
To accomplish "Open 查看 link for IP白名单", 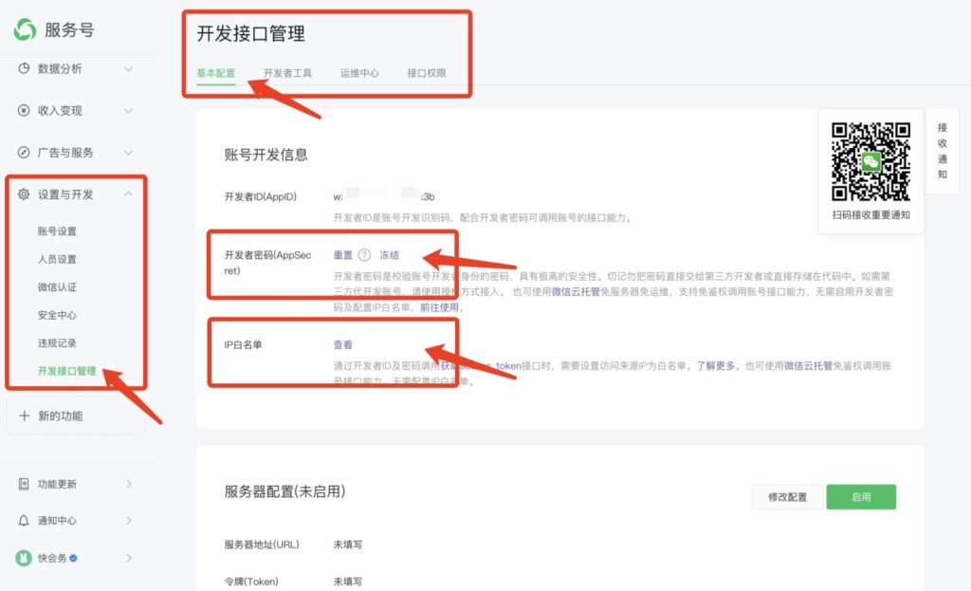I will click(x=342, y=344).
